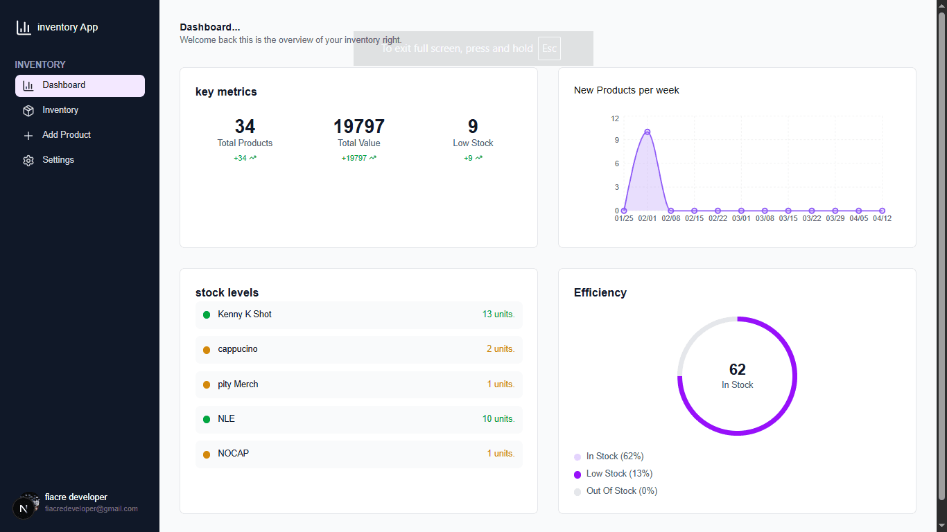
Task: Expand details for the NOCAP stock row
Action: tap(358, 454)
